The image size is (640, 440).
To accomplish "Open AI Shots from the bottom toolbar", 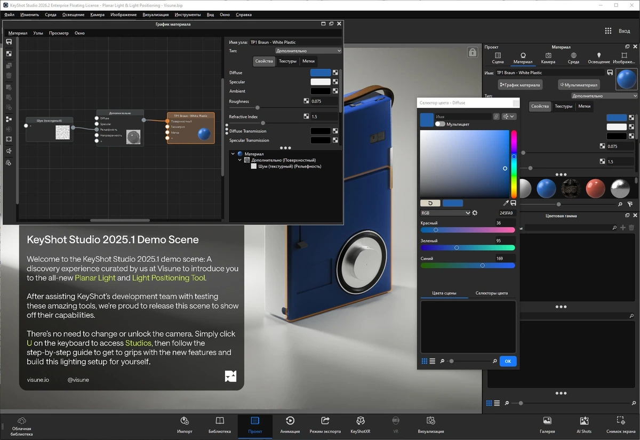I will (x=584, y=425).
